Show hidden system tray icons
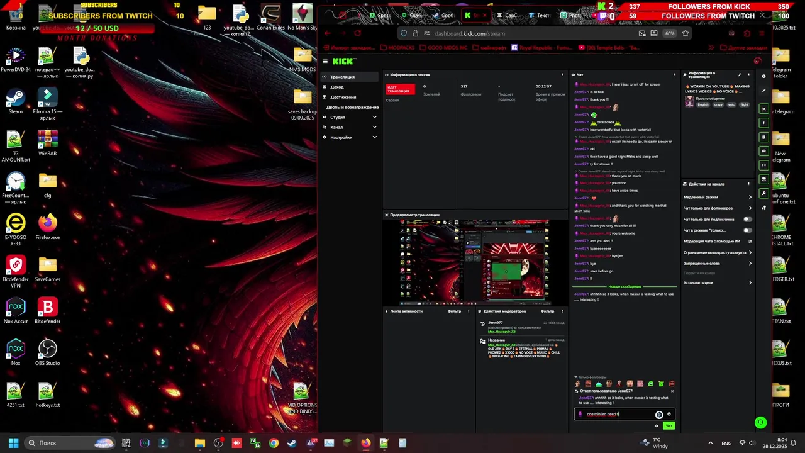Image resolution: width=805 pixels, height=453 pixels. point(711,443)
